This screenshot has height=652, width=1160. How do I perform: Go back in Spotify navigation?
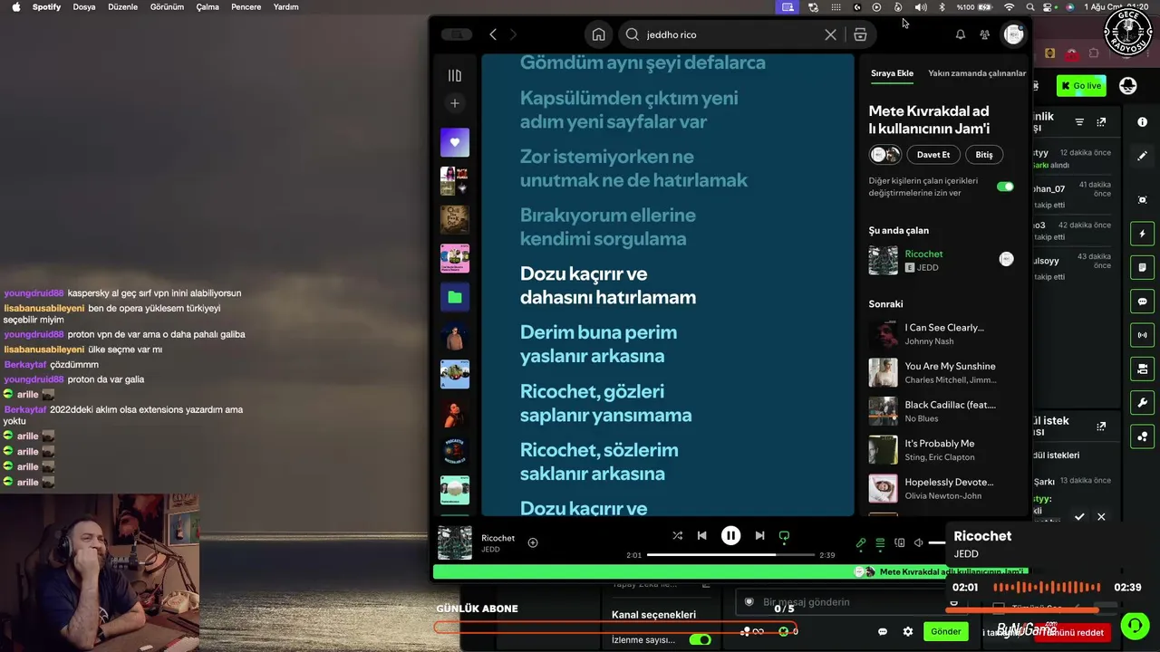(x=493, y=34)
